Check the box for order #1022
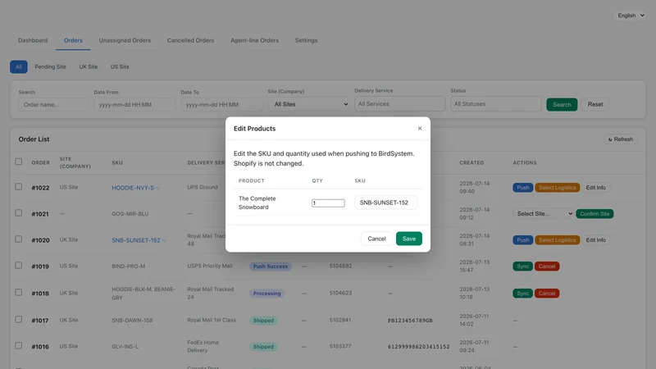This screenshot has height=369, width=656. tap(18, 187)
